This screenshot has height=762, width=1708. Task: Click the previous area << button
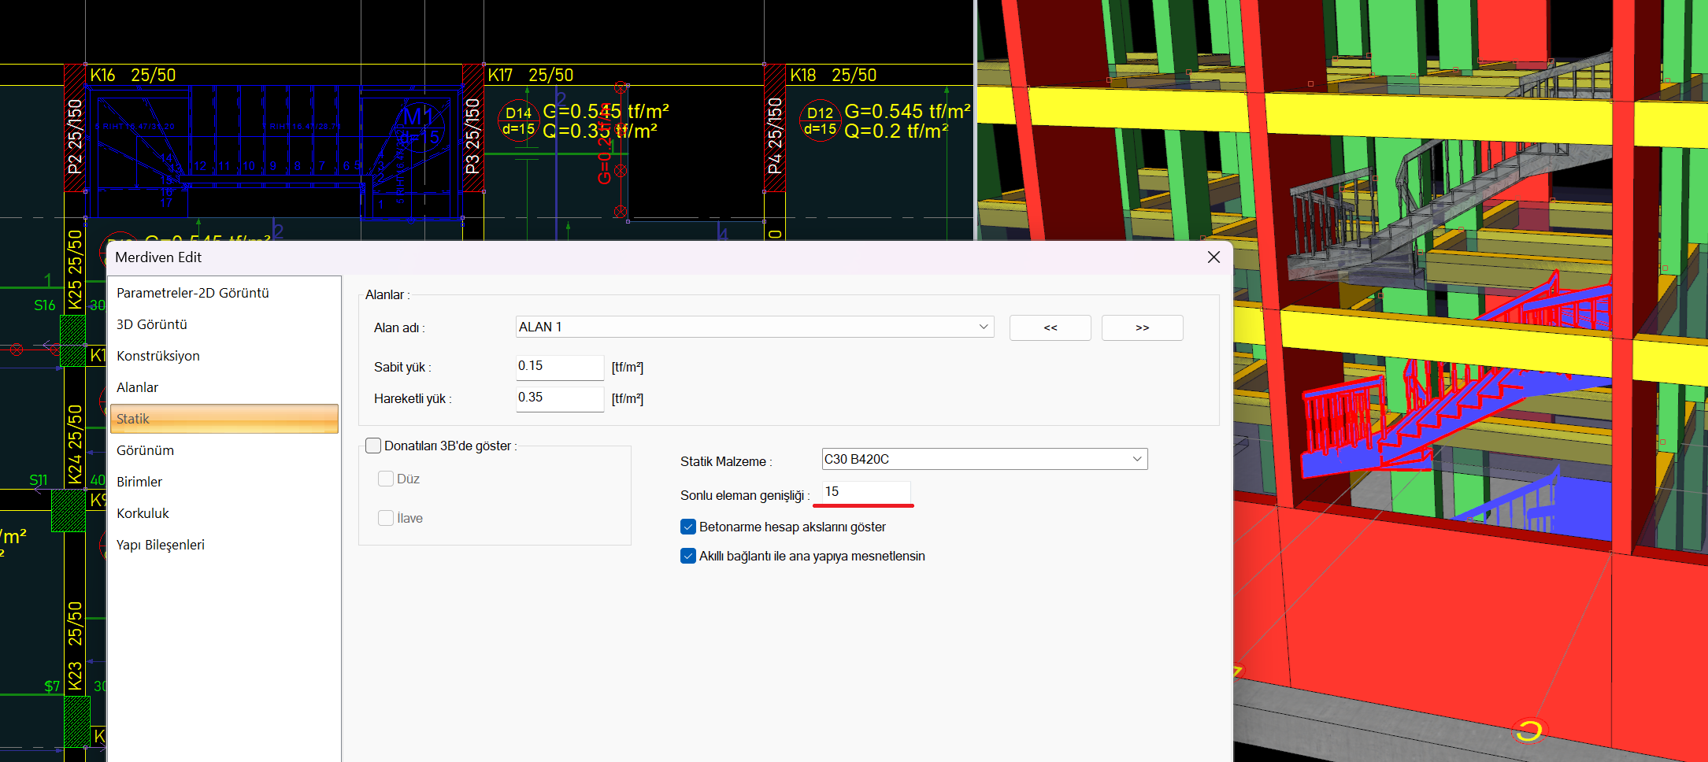tap(1050, 327)
